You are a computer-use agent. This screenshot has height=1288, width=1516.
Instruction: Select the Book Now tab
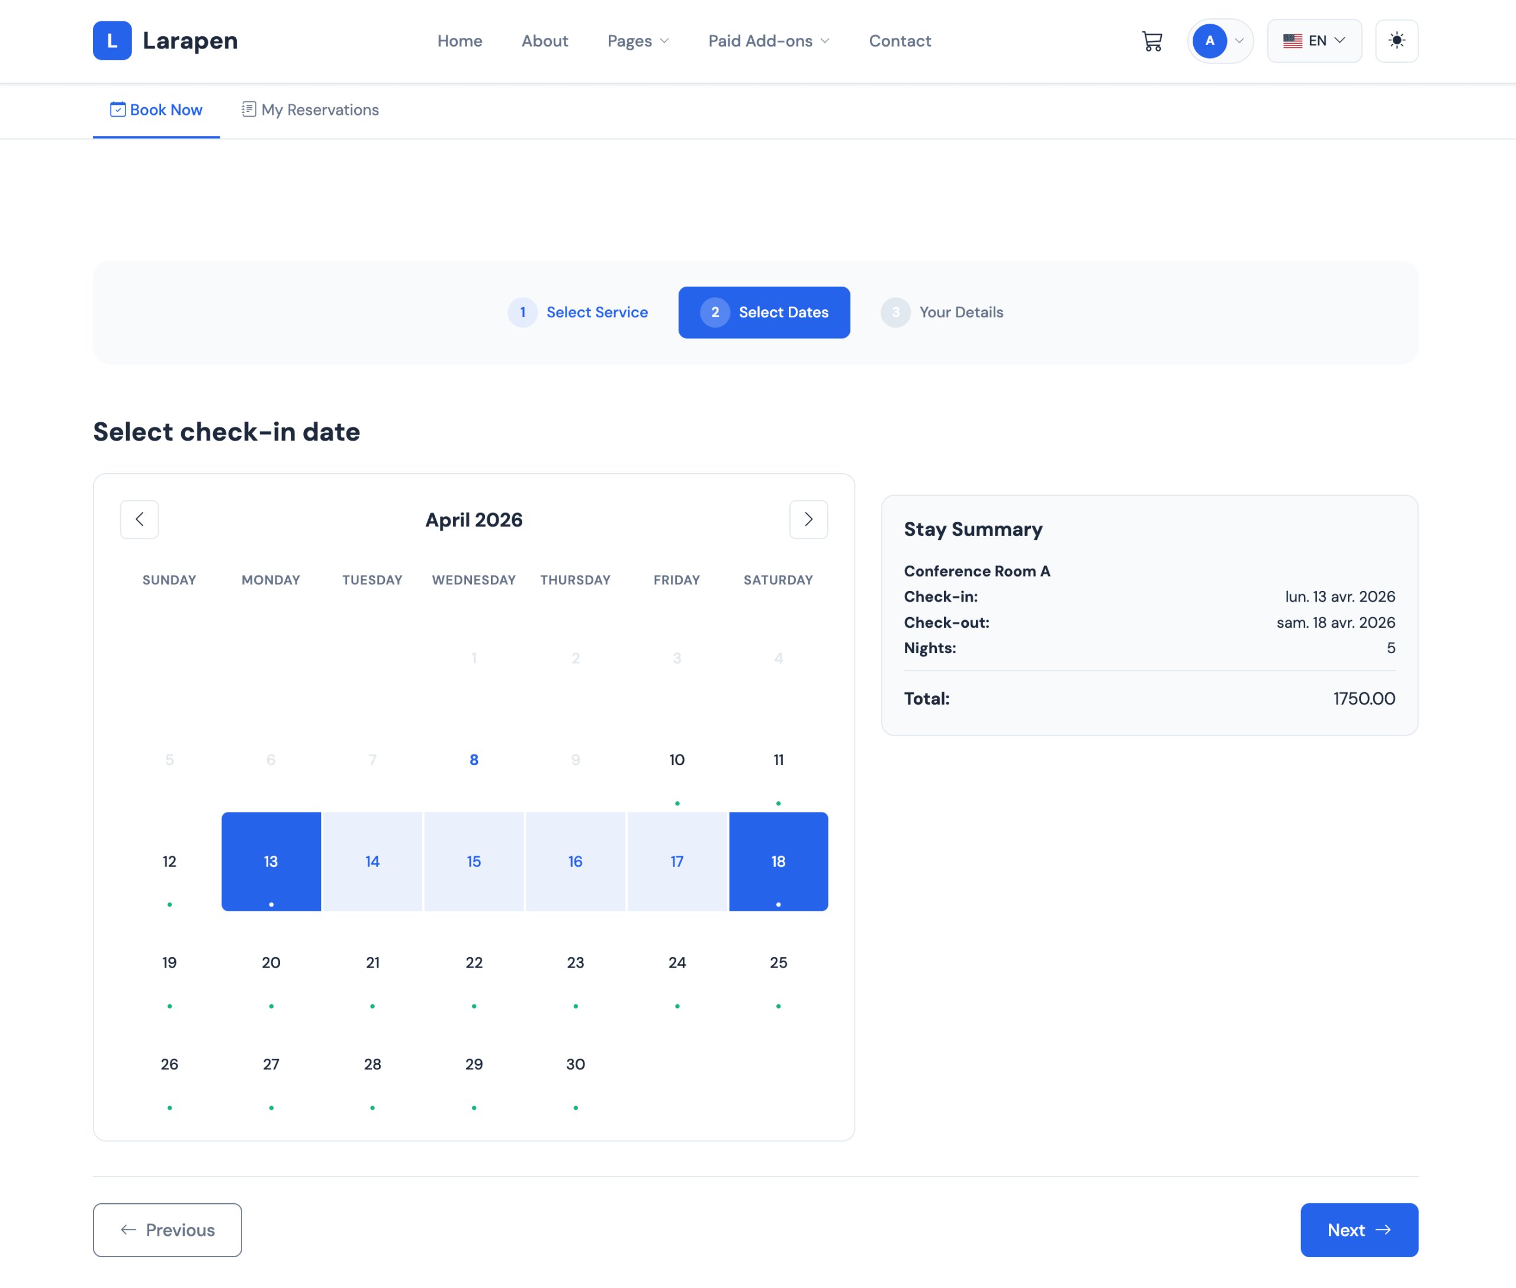coord(156,110)
